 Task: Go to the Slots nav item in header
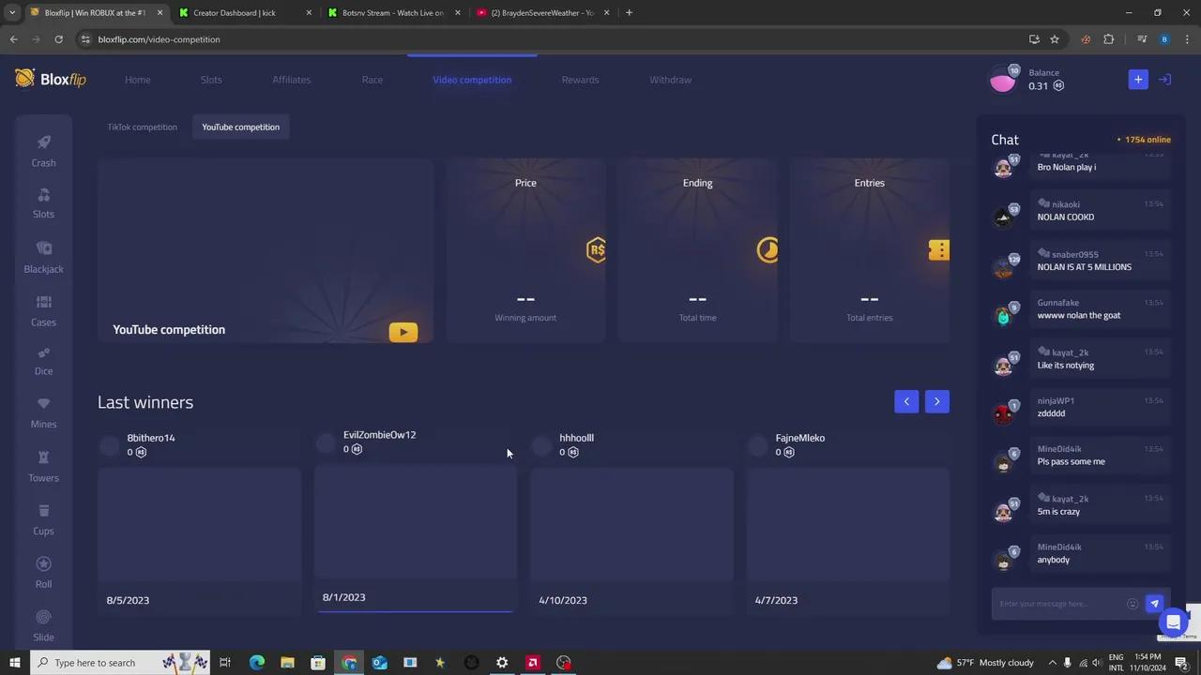211,80
